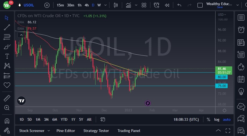Select the measure ruler tool

(7, 98)
